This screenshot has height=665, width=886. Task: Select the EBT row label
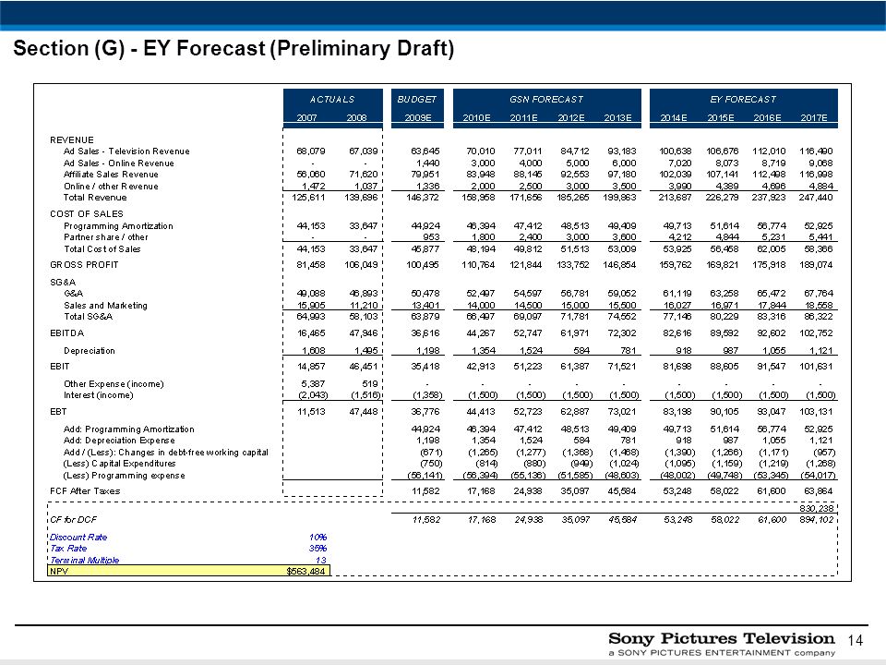tap(58, 412)
